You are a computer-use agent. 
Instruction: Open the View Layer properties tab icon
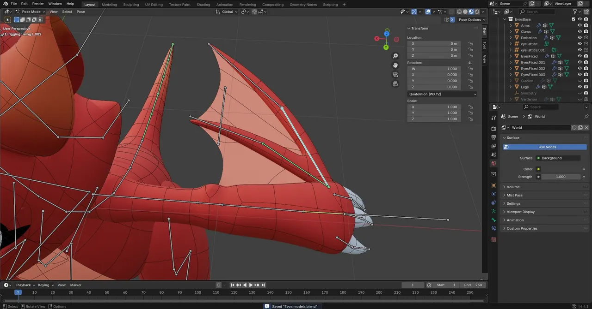(x=493, y=146)
